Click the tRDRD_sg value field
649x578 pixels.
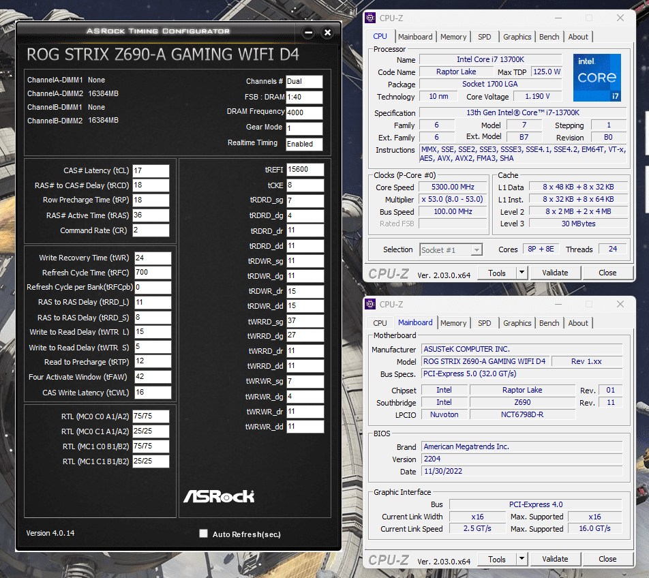[305, 200]
